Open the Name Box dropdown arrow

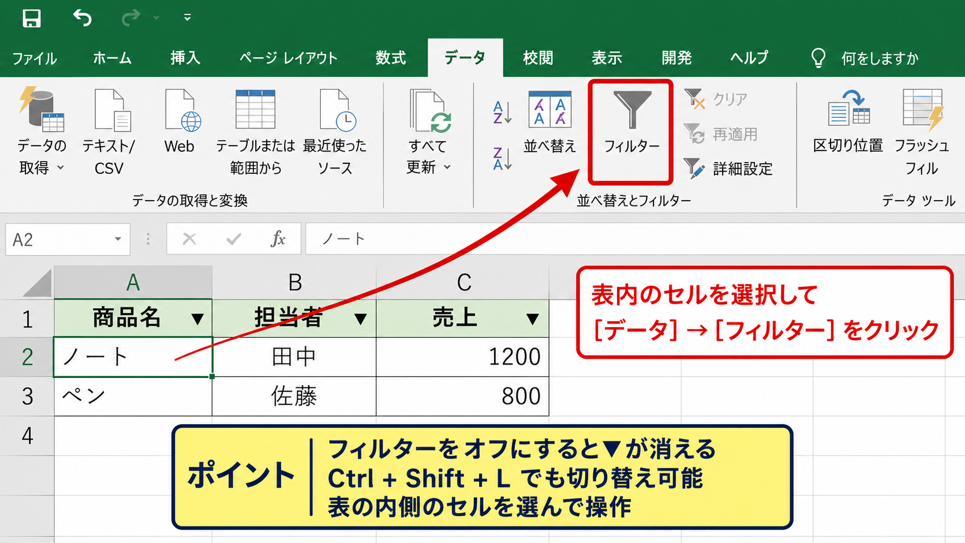(118, 239)
